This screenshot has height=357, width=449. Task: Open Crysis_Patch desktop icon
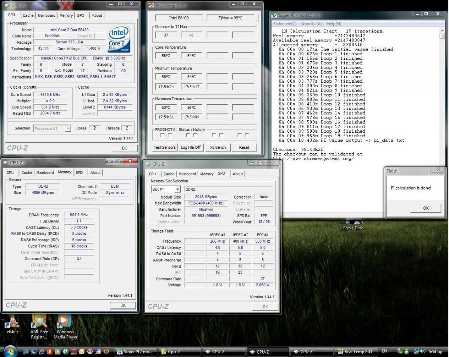354,224
